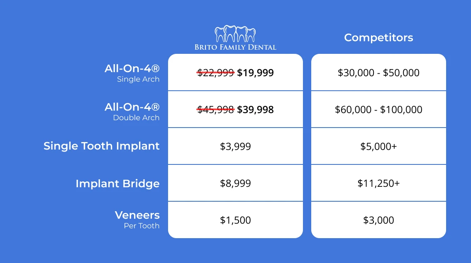This screenshot has width=471, height=263.
Task: Click the Brito Family Dental name text
Action: pos(235,47)
